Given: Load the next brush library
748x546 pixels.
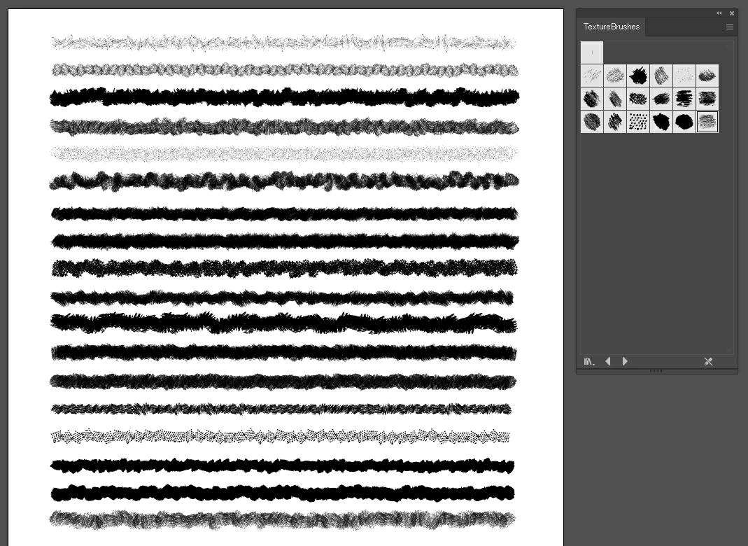Looking at the screenshot, I should [x=625, y=361].
